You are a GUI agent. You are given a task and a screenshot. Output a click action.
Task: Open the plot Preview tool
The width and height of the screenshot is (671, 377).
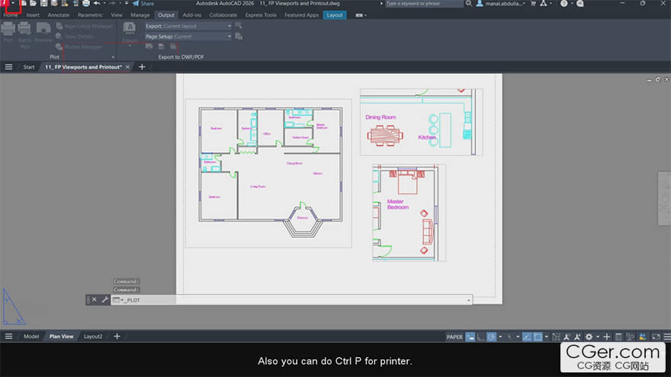click(x=43, y=32)
